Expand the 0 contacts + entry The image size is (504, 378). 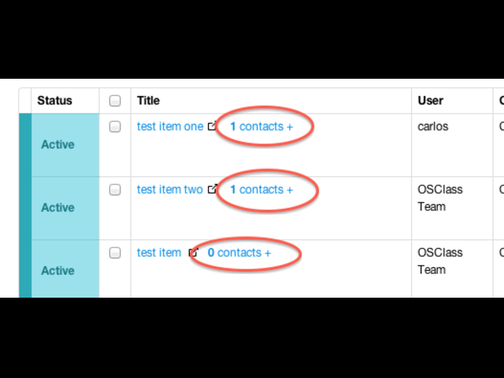pyautogui.click(x=239, y=253)
